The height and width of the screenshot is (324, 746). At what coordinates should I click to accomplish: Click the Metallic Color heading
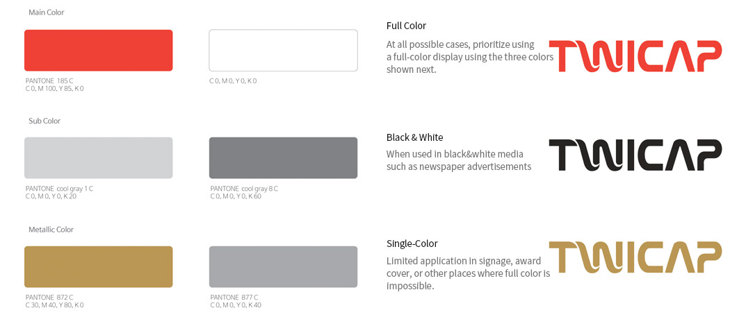point(51,230)
